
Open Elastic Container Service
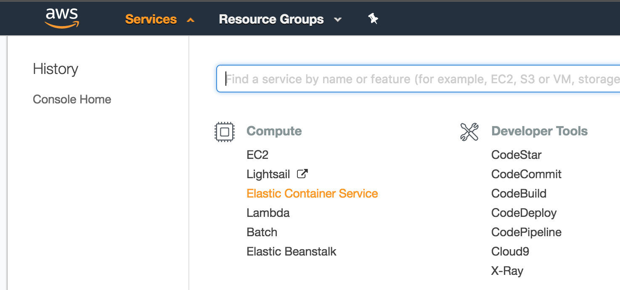click(x=312, y=194)
